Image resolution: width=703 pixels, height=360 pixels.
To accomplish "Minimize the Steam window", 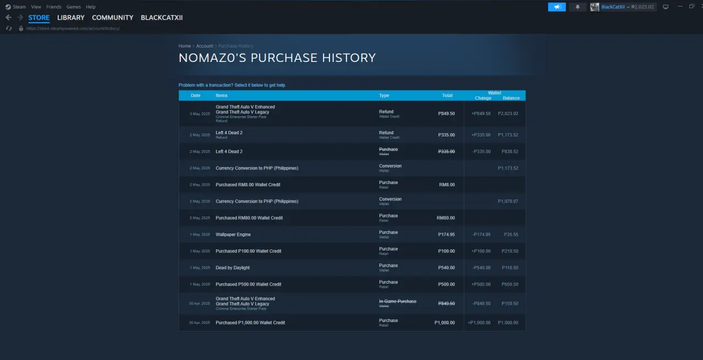I will pos(680,7).
